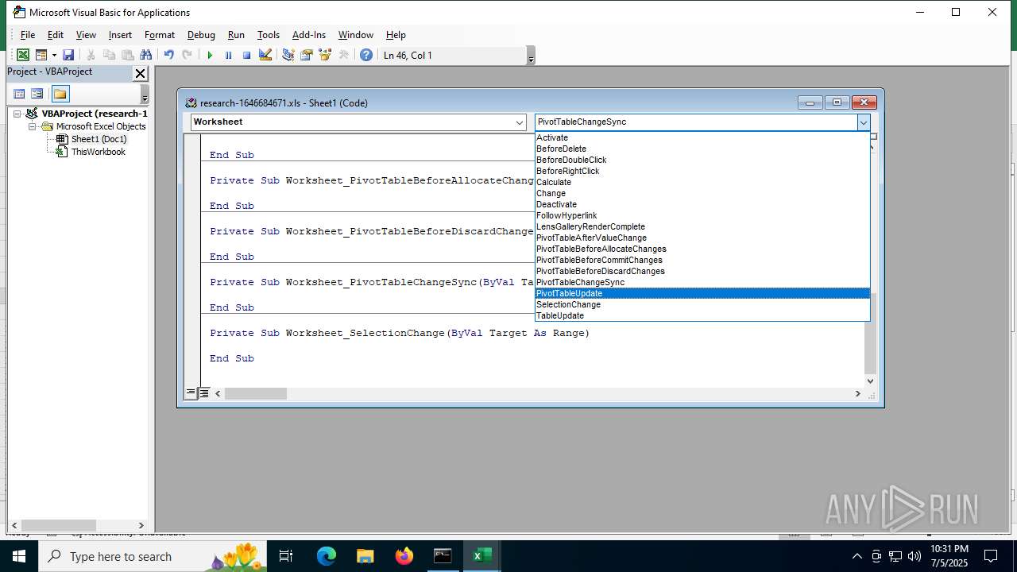1017x572 pixels.
Task: Click the View Microsoft Excel toolbar icon
Action: point(23,55)
